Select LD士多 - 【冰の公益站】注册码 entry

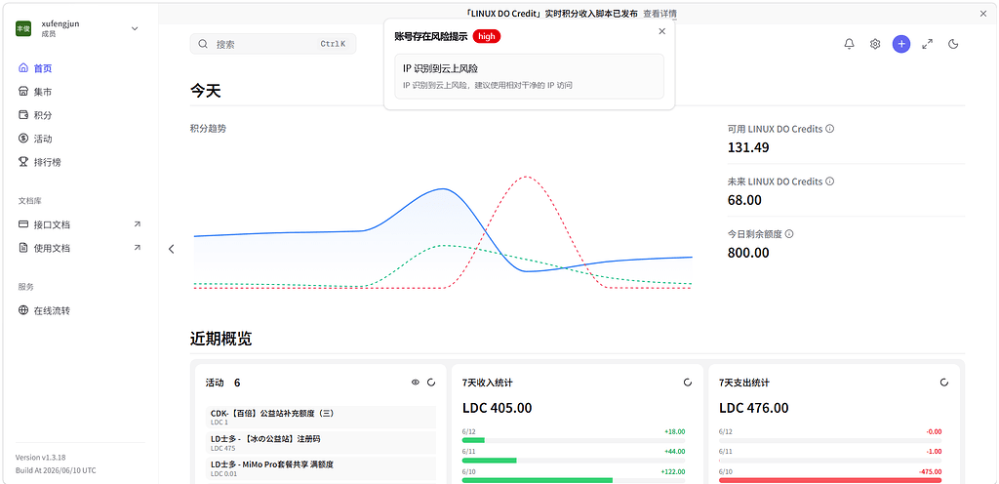coord(321,443)
